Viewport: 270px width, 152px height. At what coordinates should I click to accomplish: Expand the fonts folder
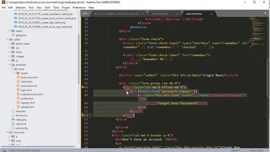(9, 52)
